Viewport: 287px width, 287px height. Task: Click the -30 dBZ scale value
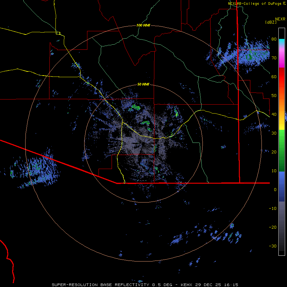(x=273, y=246)
